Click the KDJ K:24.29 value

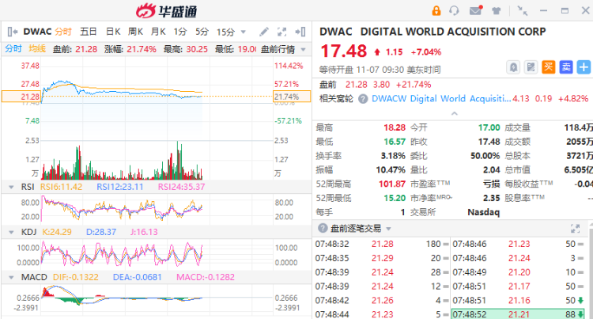[x=57, y=232]
